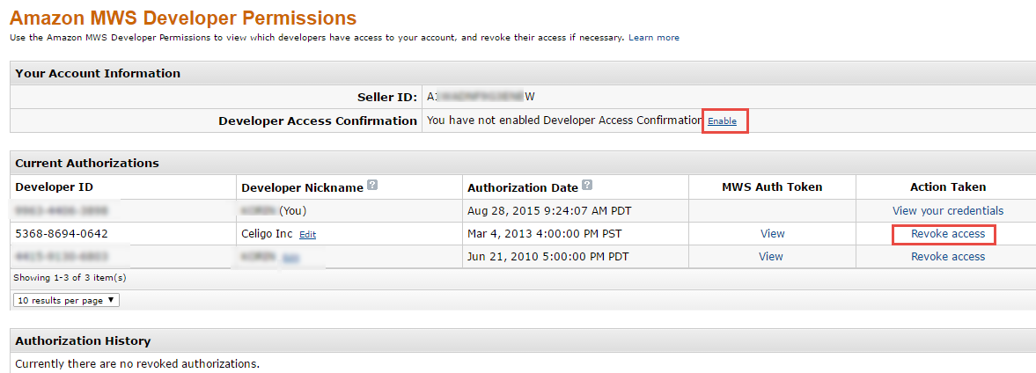Revoke access for the Jun 21, 2010 developer
The width and height of the screenshot is (1036, 373).
(x=947, y=257)
